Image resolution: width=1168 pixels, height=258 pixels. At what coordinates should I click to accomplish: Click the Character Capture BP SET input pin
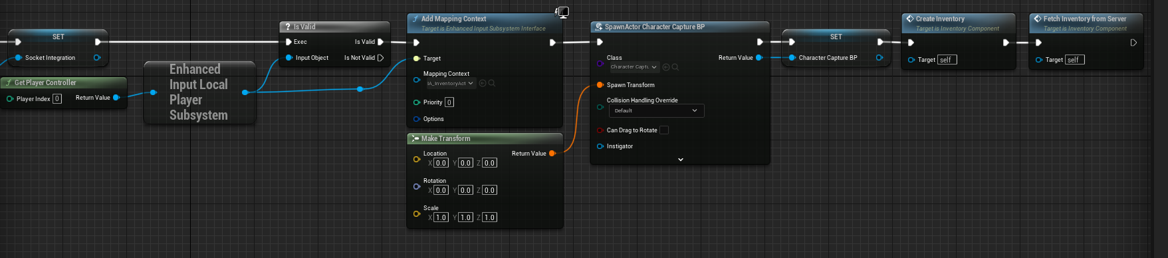point(792,58)
